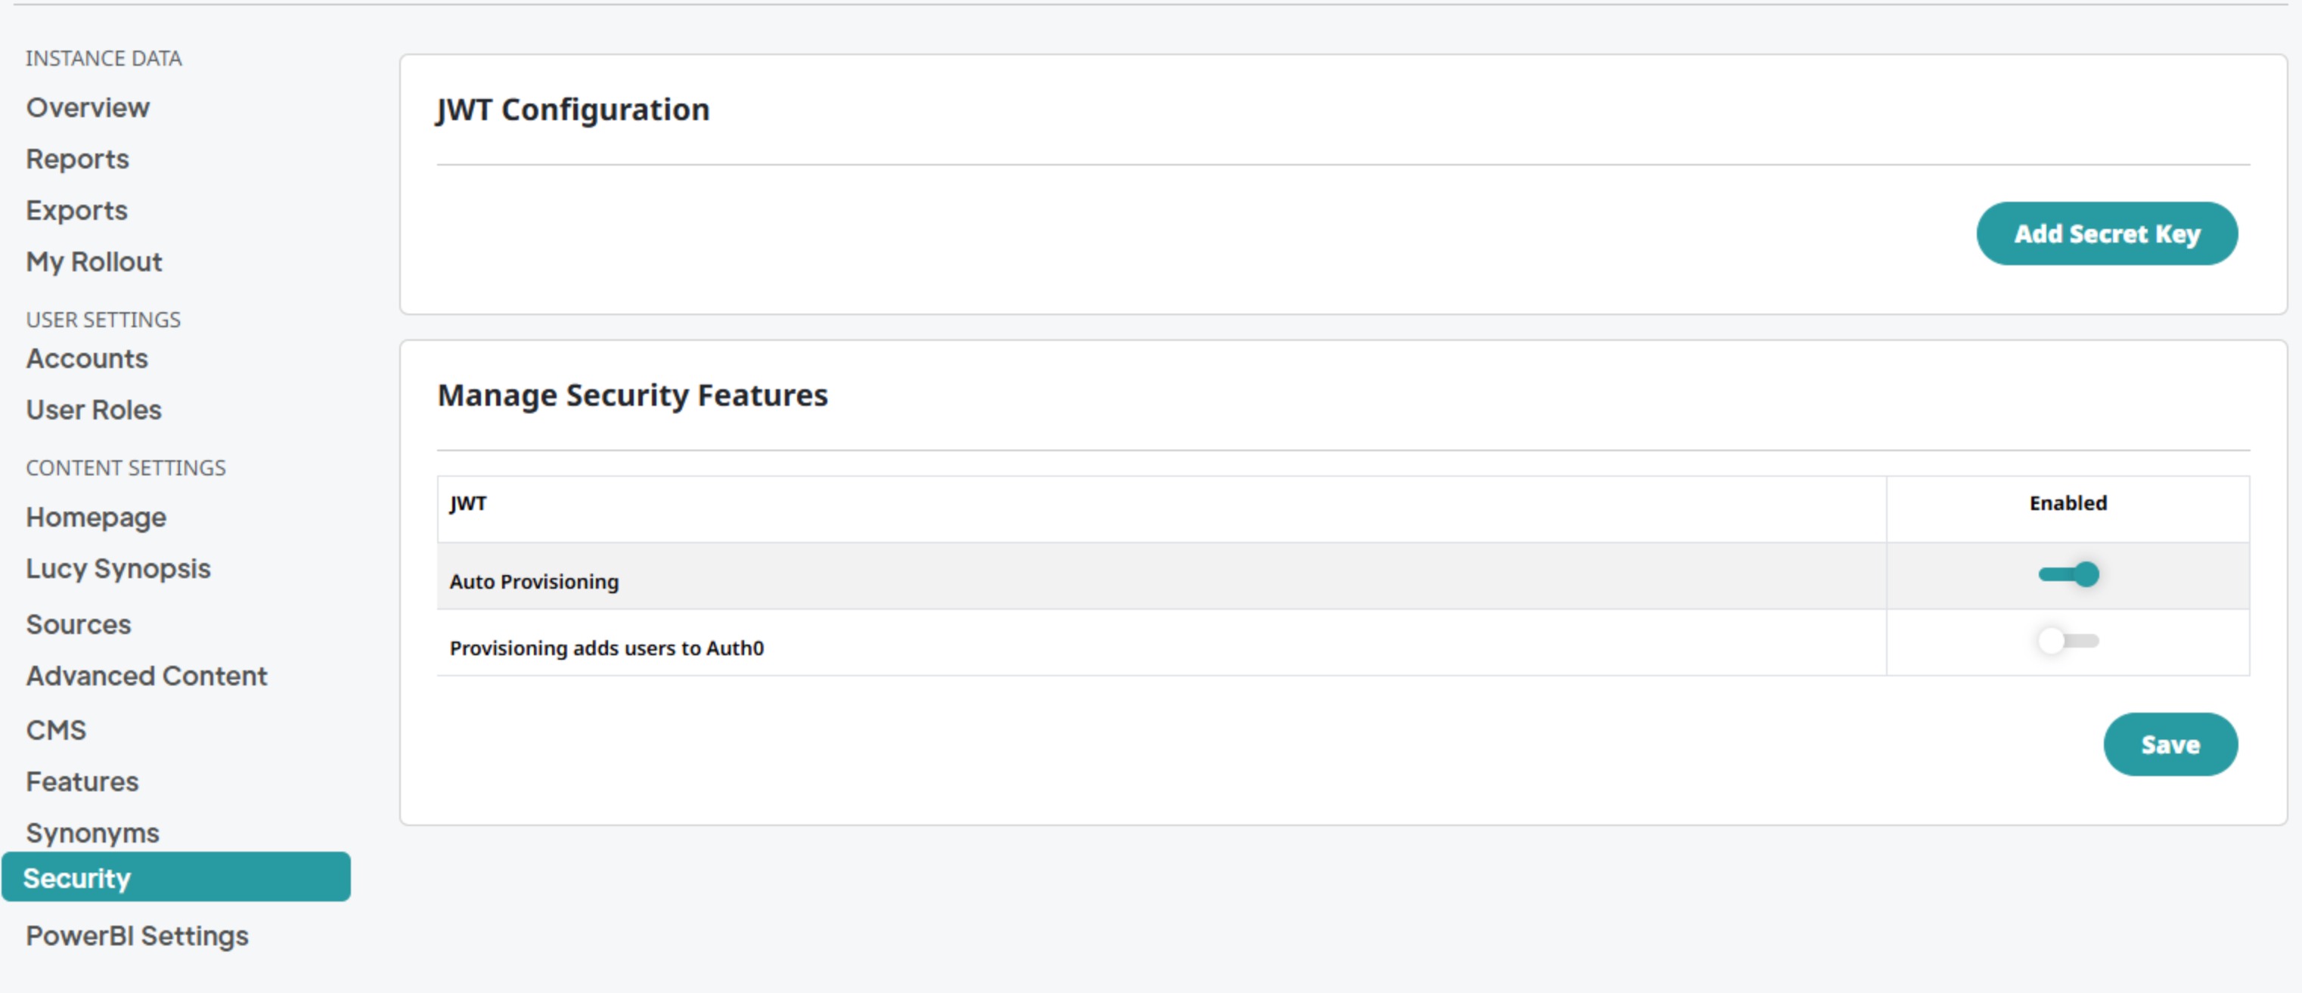Select User Roles in the sidebar
The height and width of the screenshot is (993, 2302).
pos(94,410)
